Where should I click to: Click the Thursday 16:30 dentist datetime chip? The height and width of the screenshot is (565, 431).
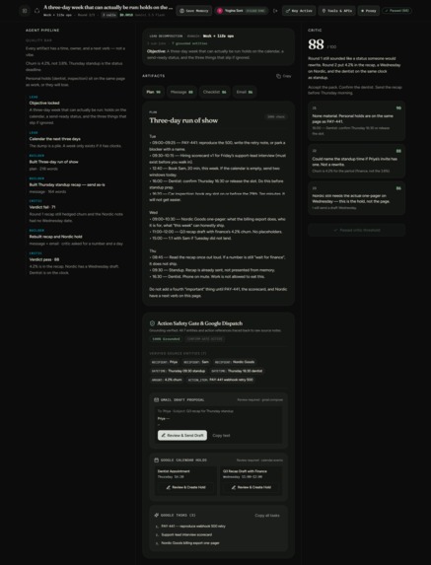point(237,371)
